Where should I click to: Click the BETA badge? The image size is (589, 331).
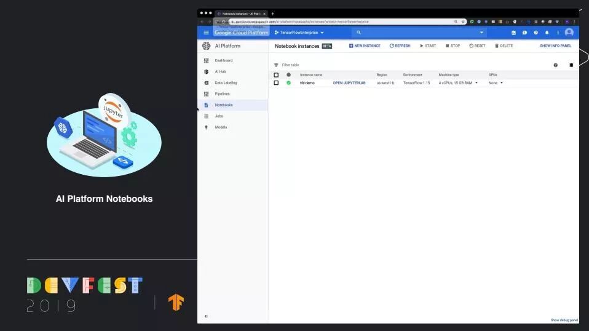[327, 46]
